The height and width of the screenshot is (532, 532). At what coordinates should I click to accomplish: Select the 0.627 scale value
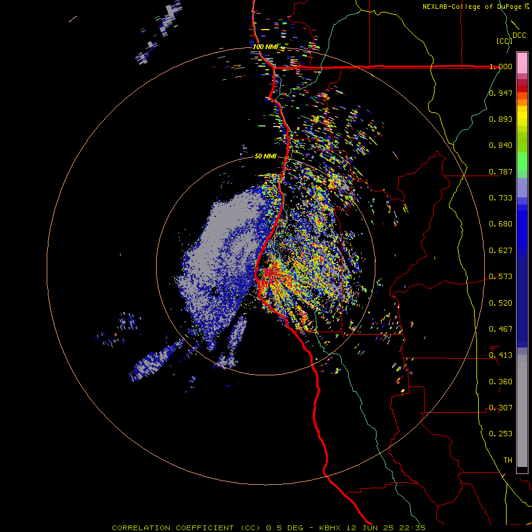(501, 251)
